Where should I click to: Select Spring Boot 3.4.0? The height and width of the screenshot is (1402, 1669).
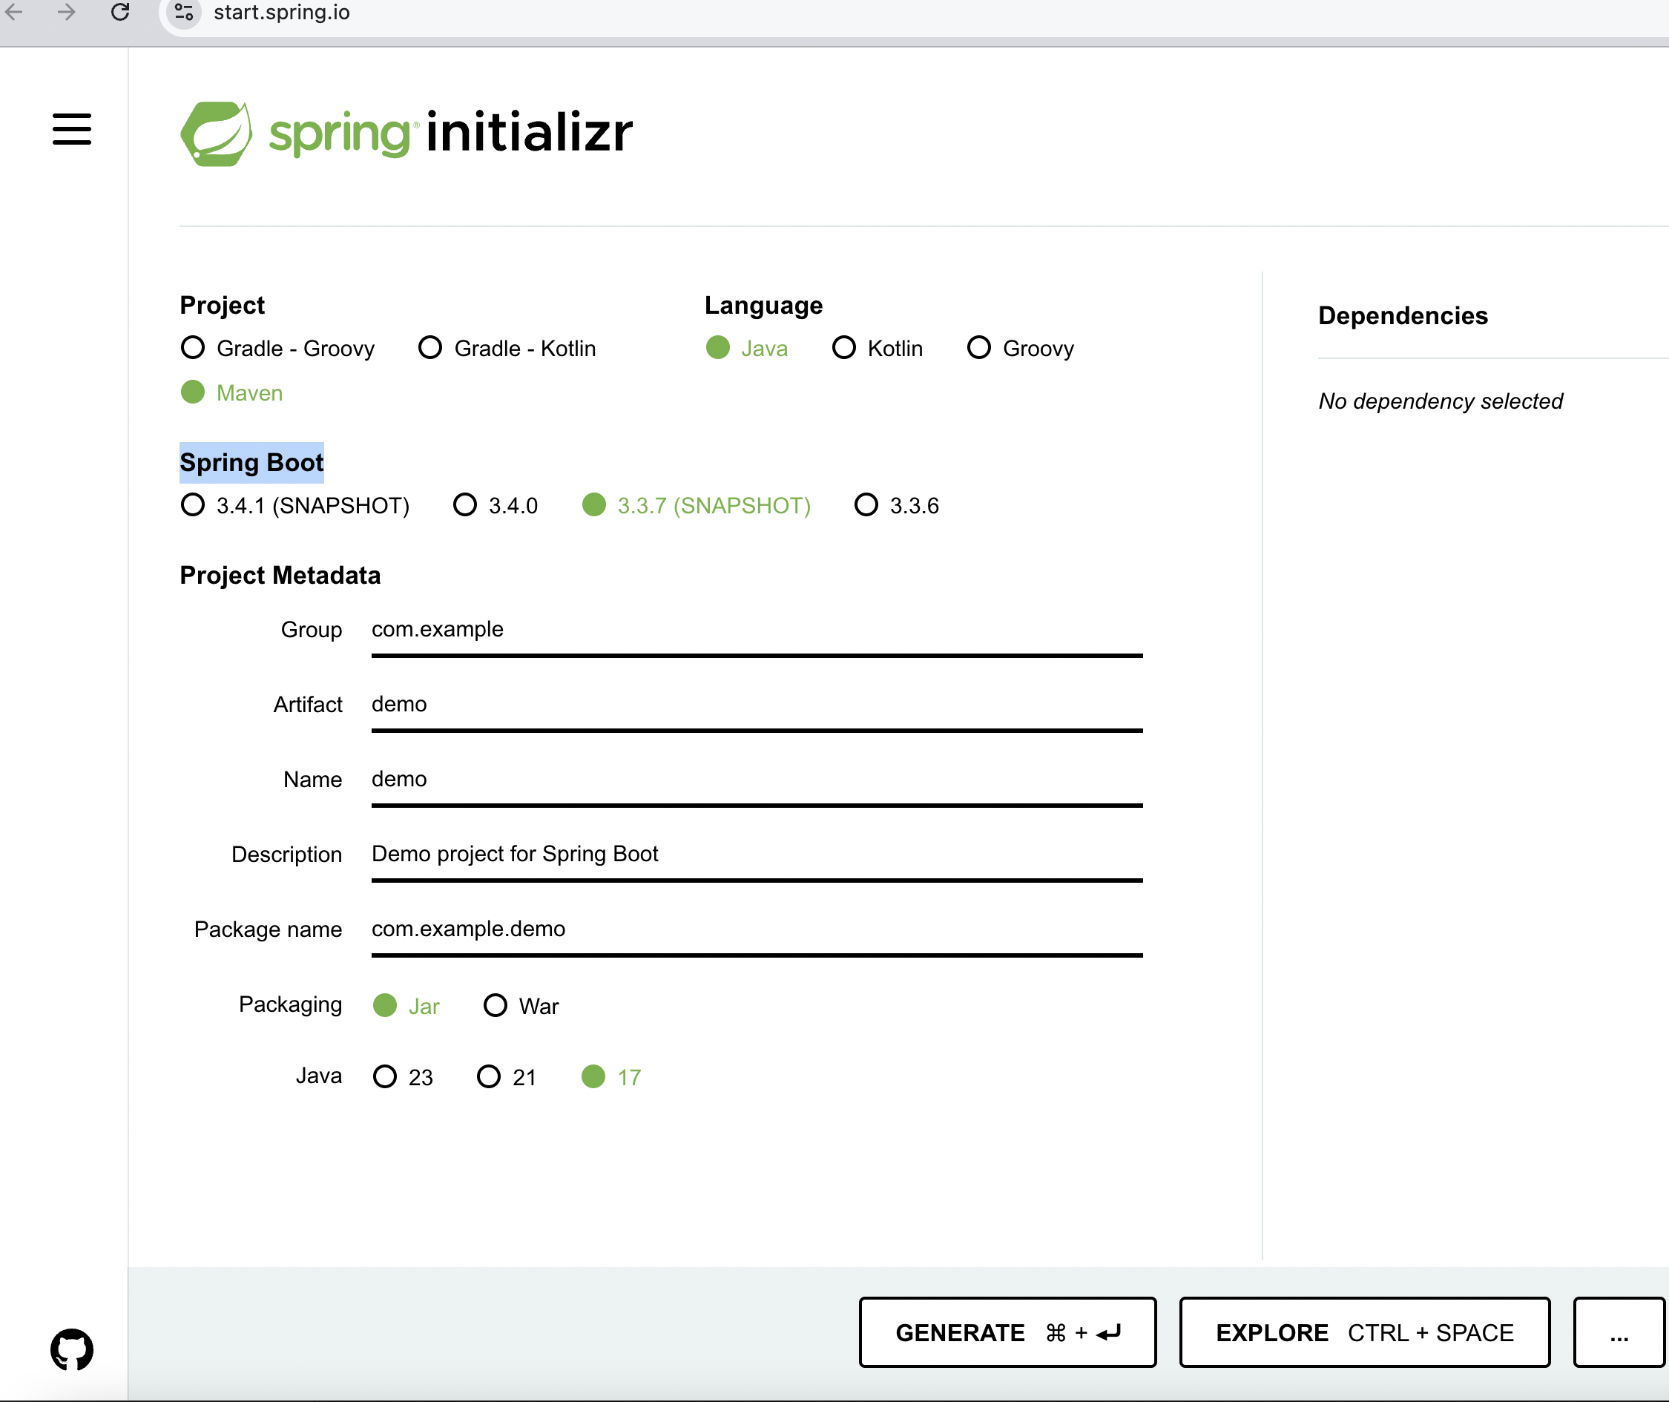(496, 505)
